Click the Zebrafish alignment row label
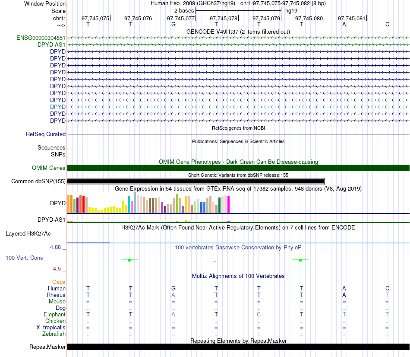Image resolution: width=410 pixels, height=357 pixels. [54, 334]
